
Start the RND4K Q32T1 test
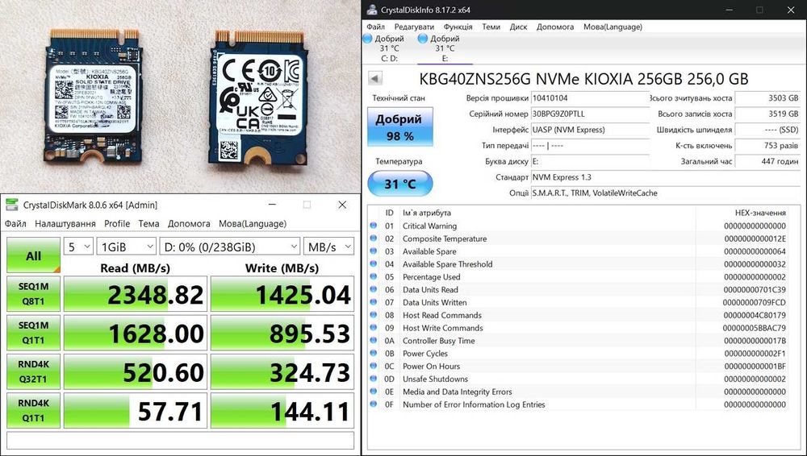(33, 371)
